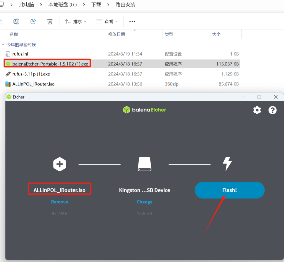Image resolution: width=284 pixels, height=262 pixels.
Task: Click the lightning flash icon in Etcher
Action: pyautogui.click(x=227, y=164)
